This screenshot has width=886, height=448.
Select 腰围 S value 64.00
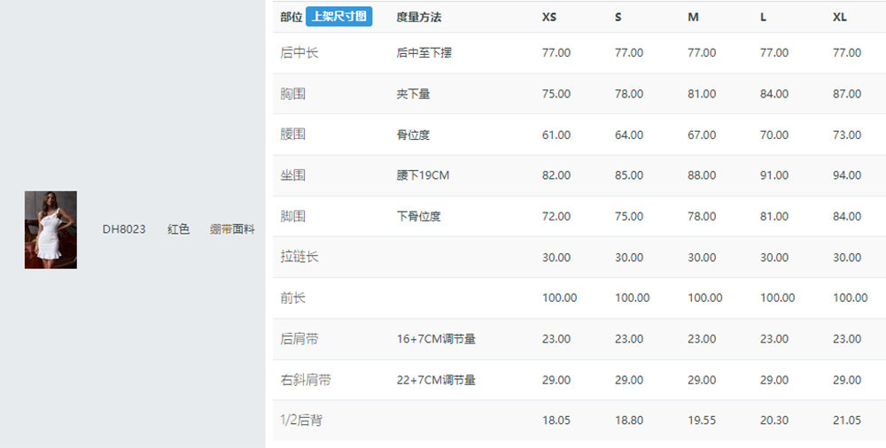(x=629, y=135)
